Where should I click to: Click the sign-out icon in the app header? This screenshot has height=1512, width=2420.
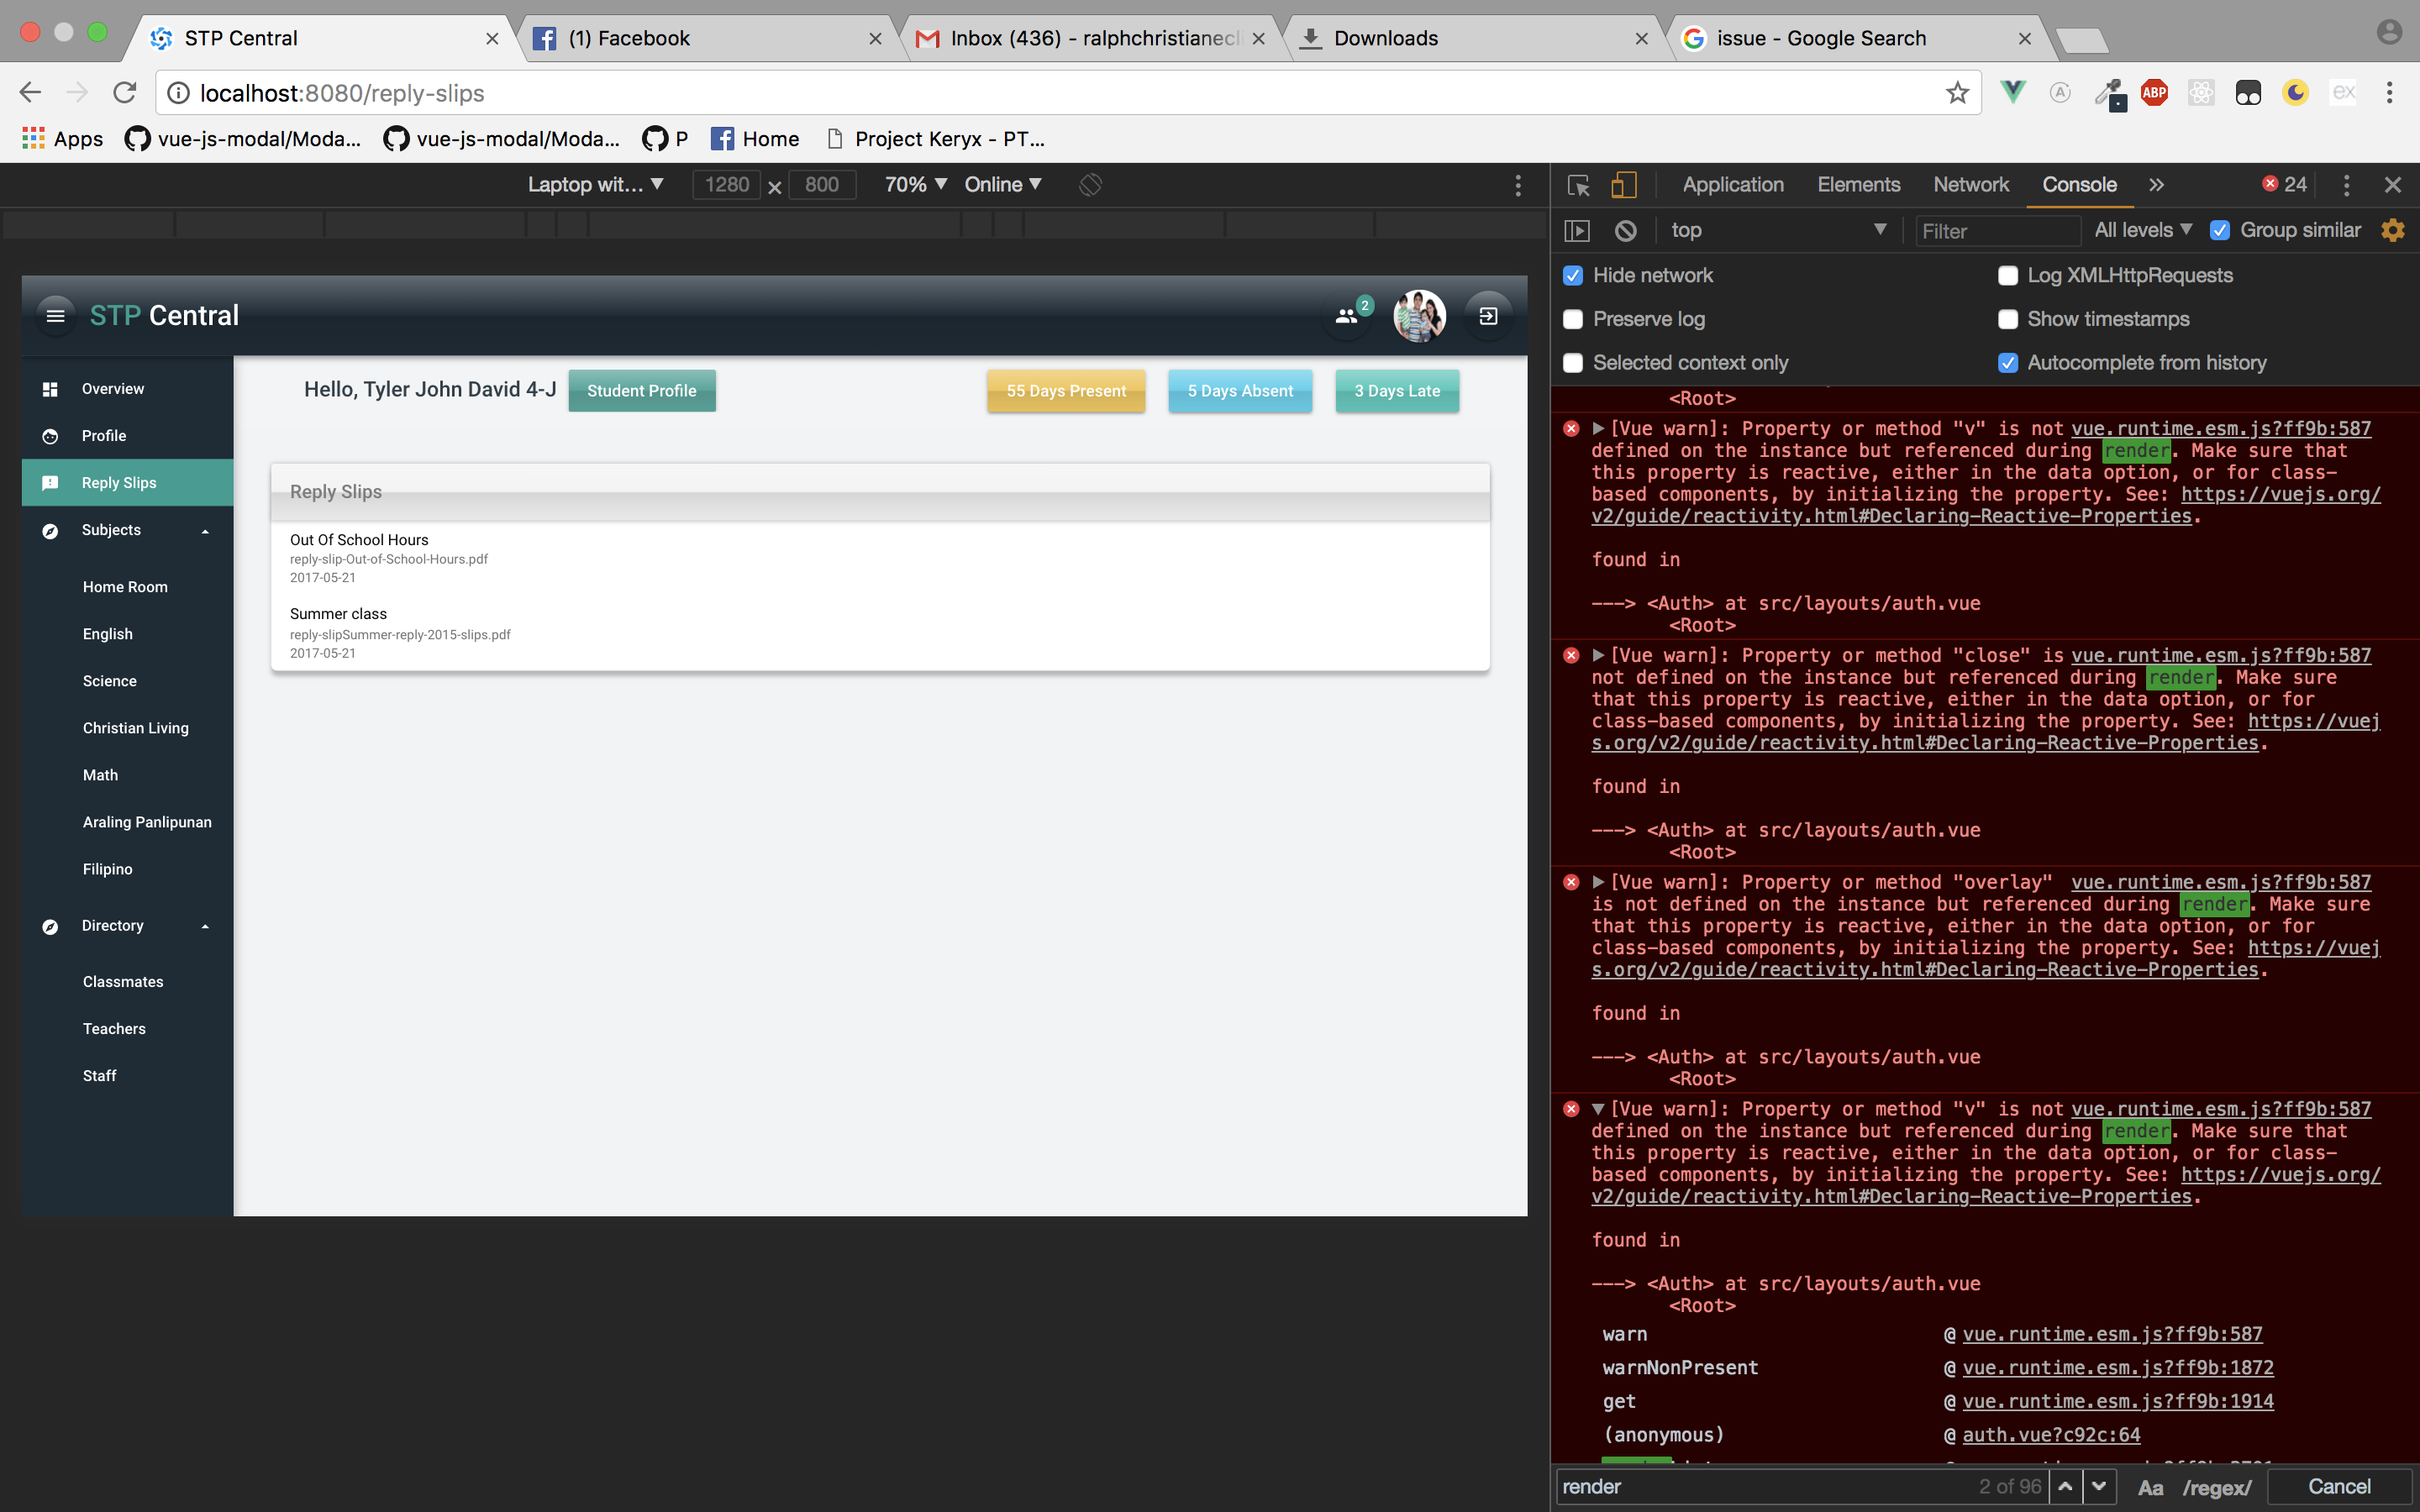click(1488, 315)
